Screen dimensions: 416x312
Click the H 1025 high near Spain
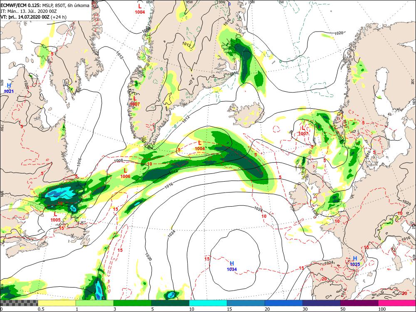[355, 261]
